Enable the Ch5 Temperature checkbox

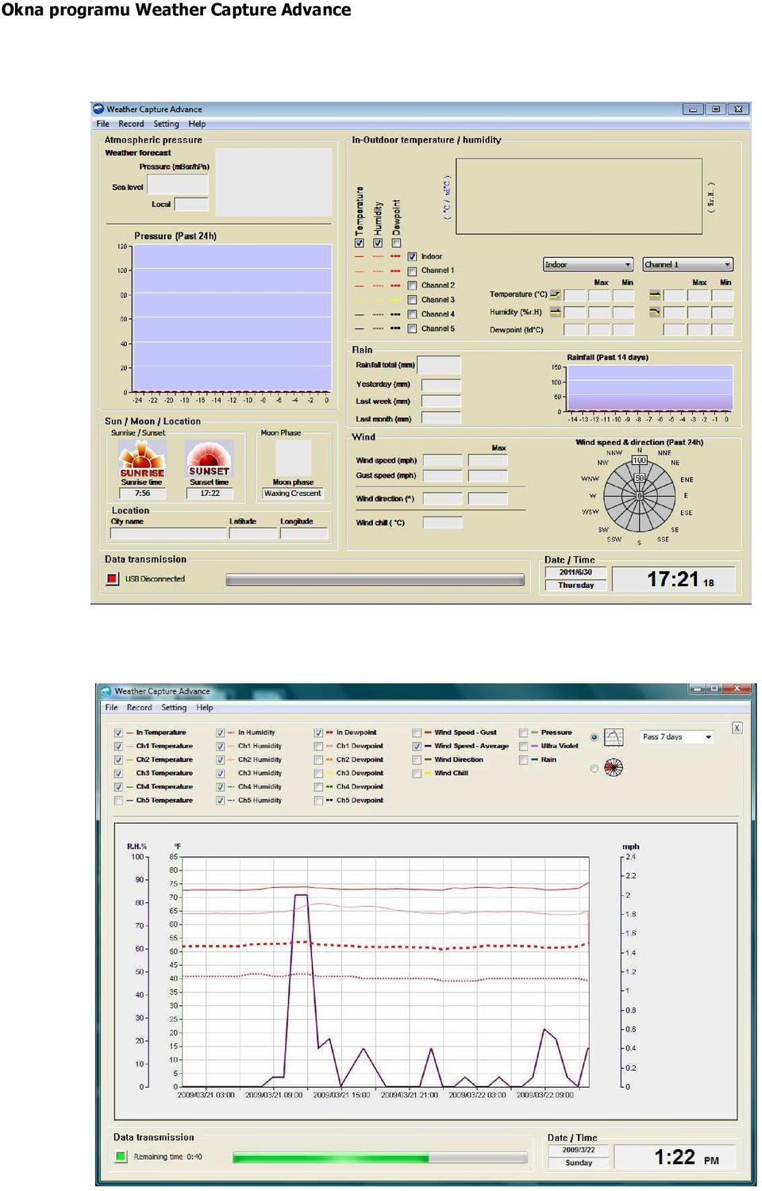[118, 800]
